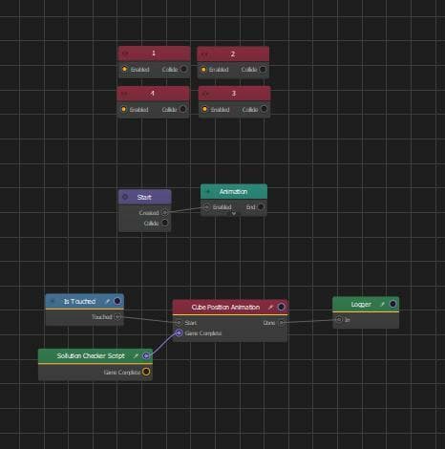Toggle the yellow Enabled port on node 2
This screenshot has width=445, height=449.
(203, 69)
